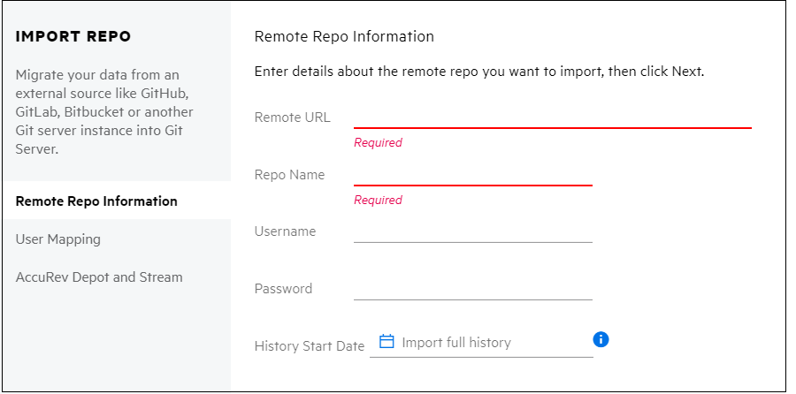Switch to the User Mapping step
The image size is (796, 394).
click(x=58, y=239)
